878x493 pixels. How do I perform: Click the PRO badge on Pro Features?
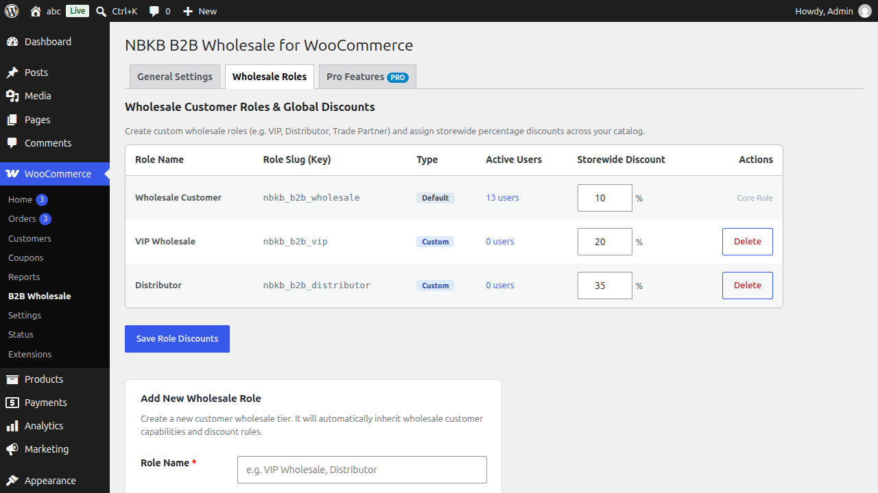point(398,77)
